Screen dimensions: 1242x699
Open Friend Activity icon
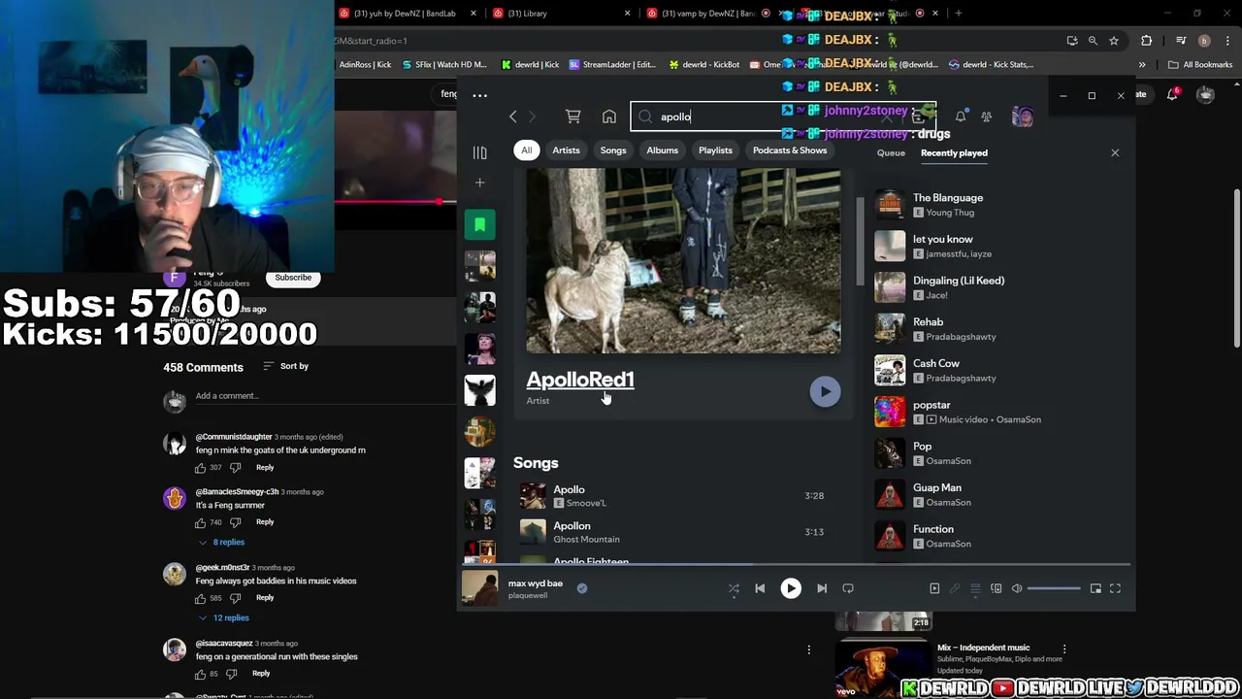pyautogui.click(x=986, y=116)
